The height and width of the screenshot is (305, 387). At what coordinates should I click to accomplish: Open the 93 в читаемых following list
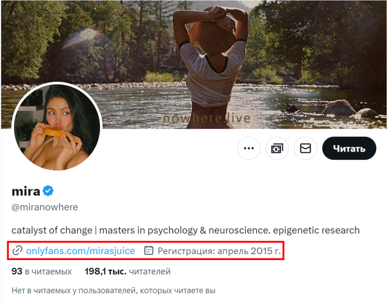[41, 272]
